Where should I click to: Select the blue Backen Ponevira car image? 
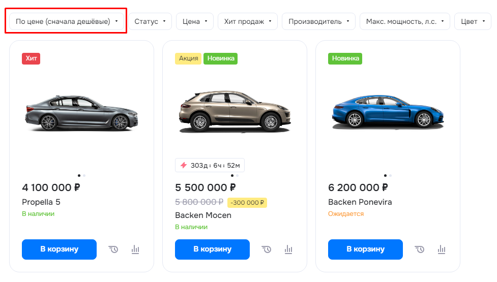388,112
